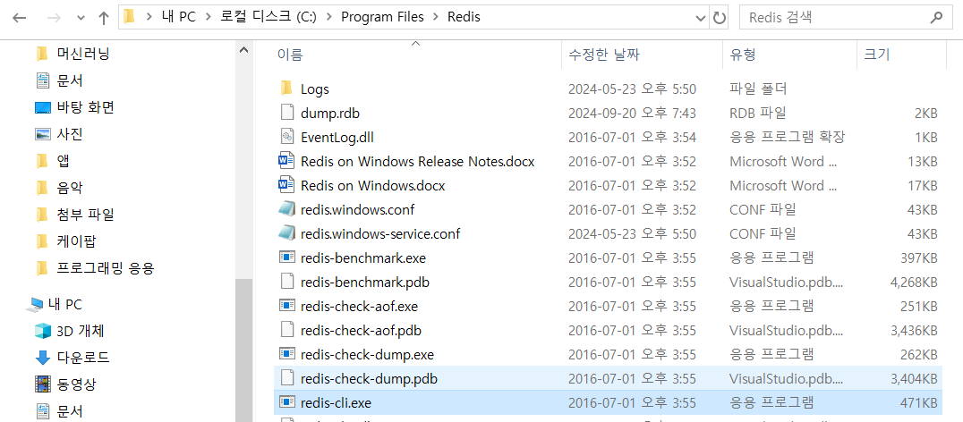The image size is (963, 422).
Task: Refresh the Redis folder view
Action: (x=719, y=18)
